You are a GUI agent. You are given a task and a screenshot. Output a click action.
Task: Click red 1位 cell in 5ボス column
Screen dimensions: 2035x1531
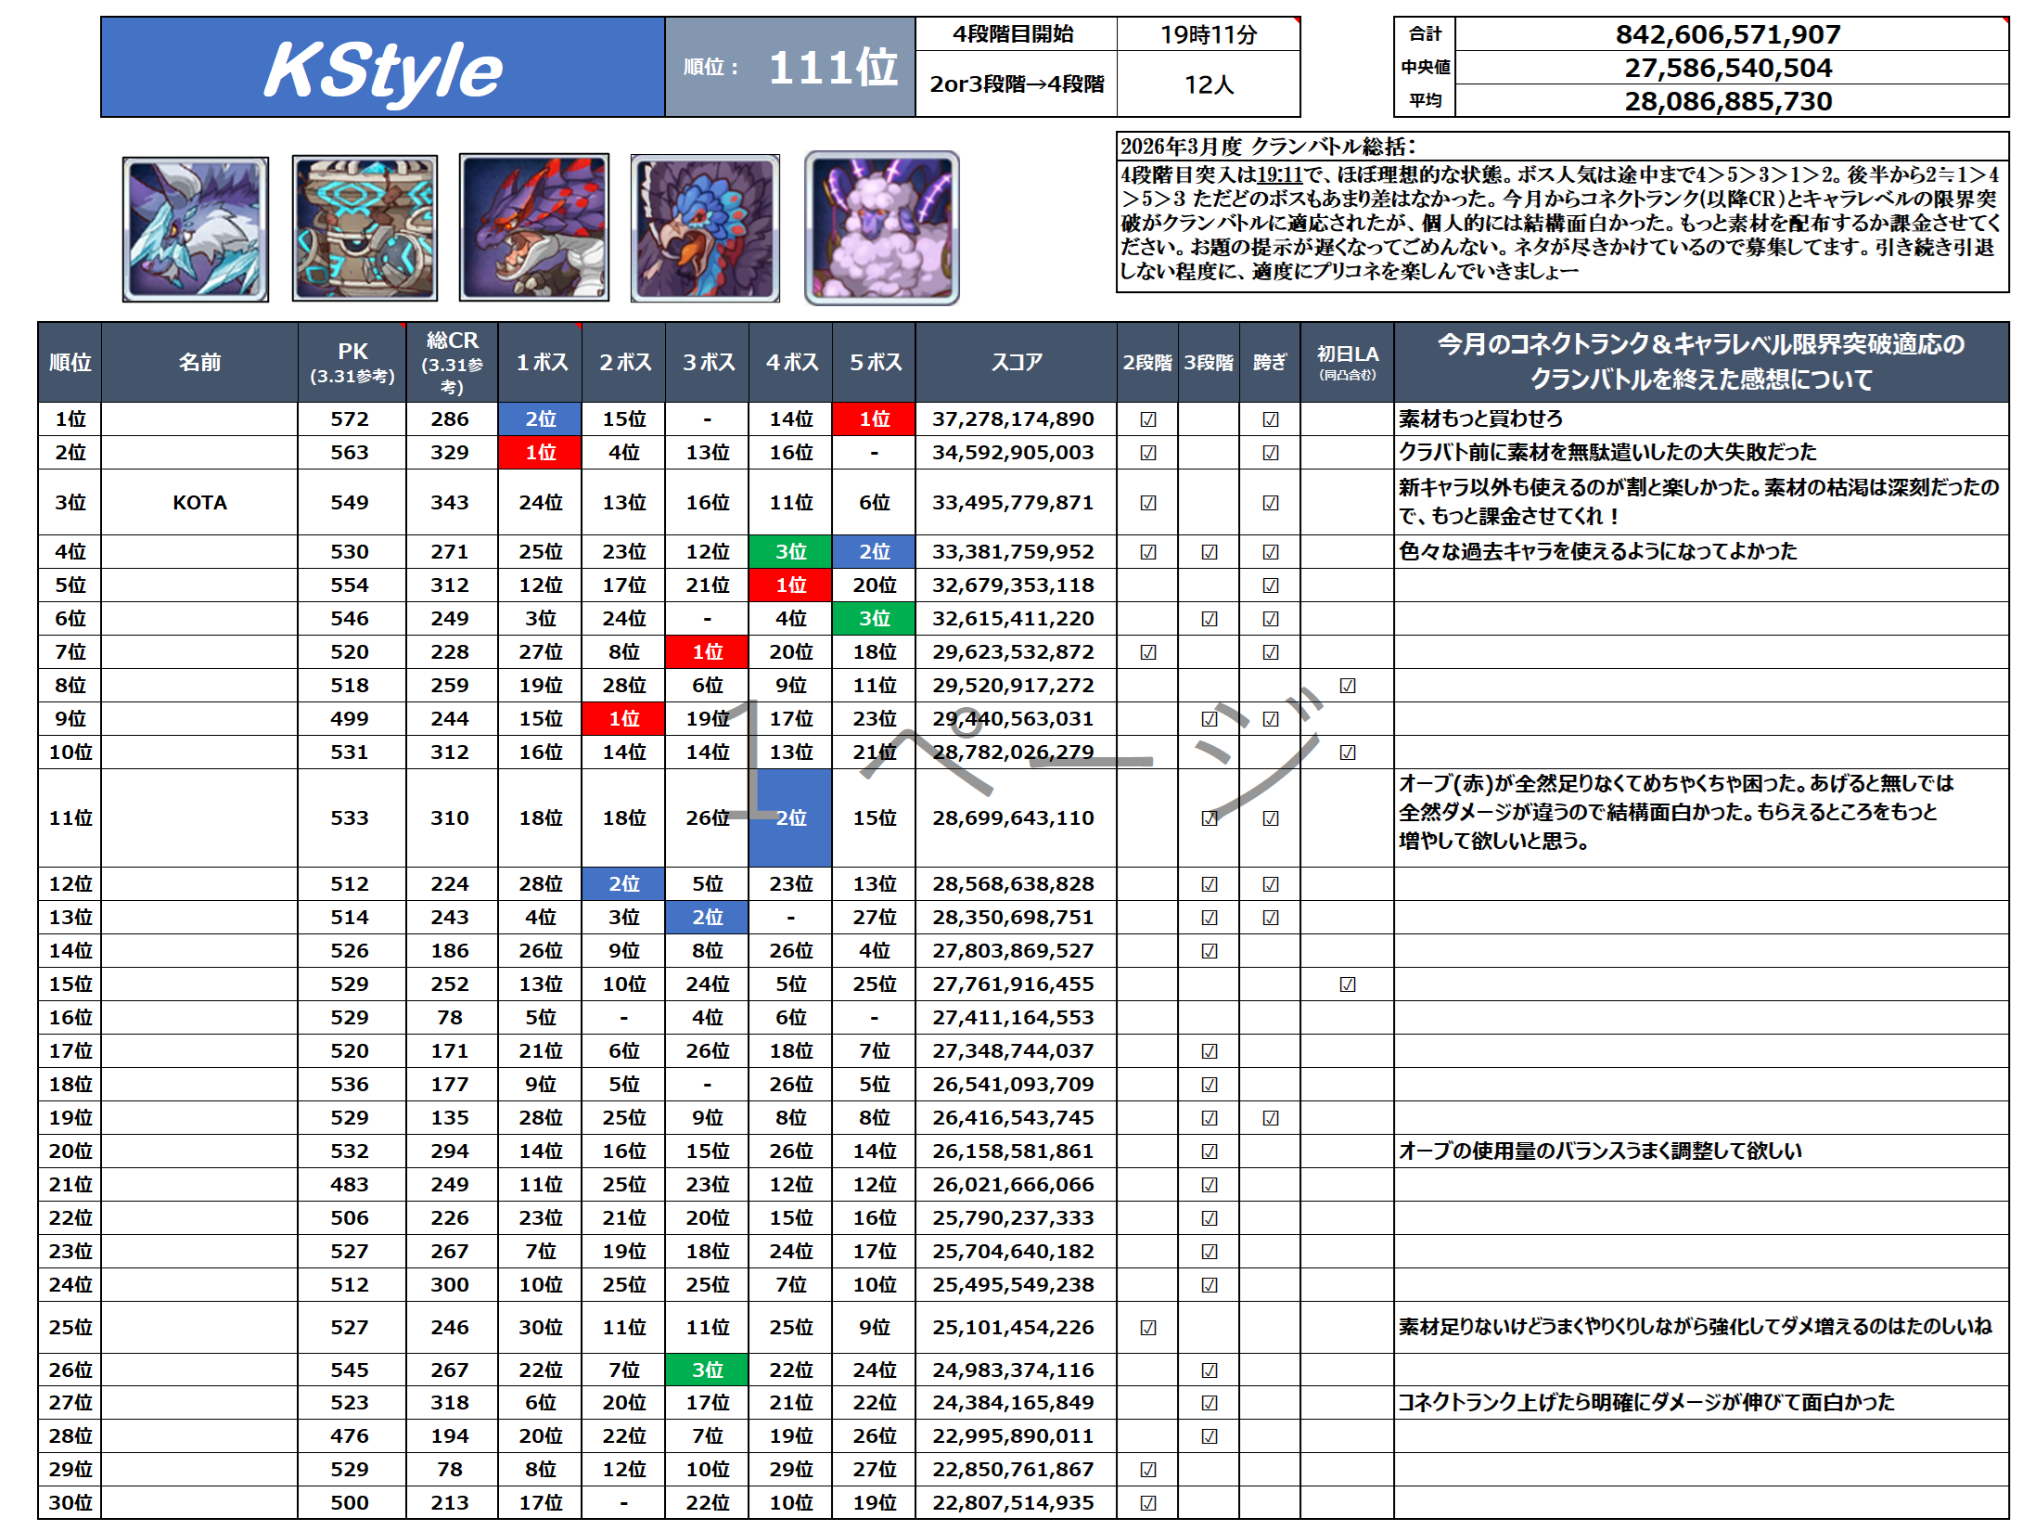point(874,419)
